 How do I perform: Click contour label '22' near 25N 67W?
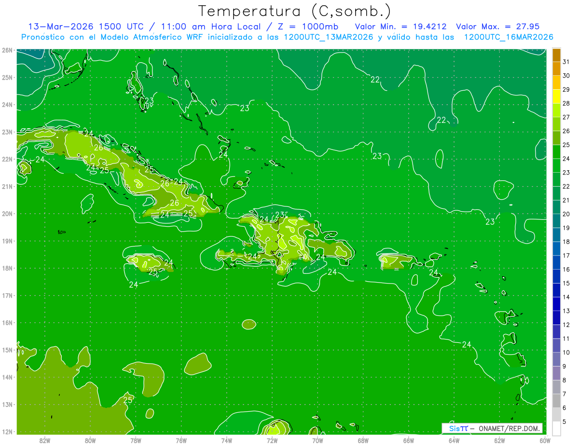375,80
